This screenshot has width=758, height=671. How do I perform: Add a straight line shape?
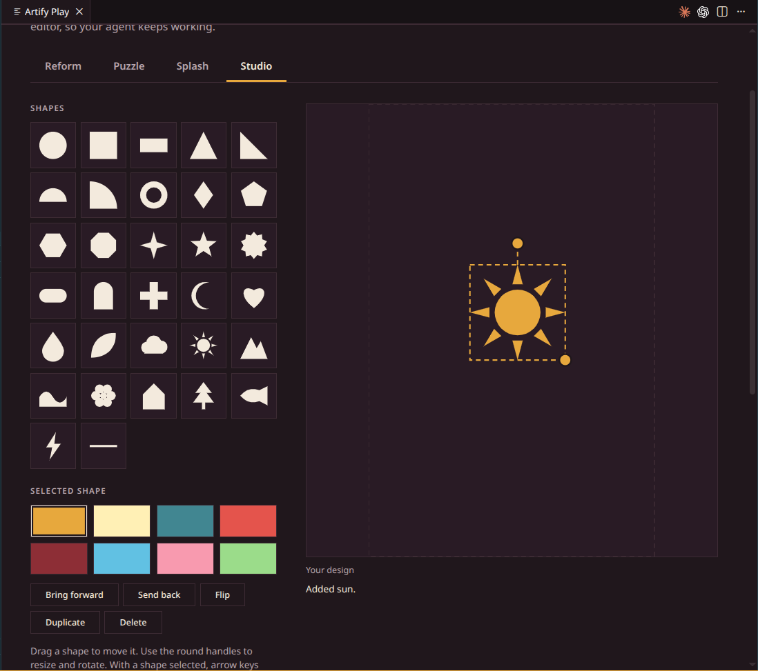tap(104, 446)
